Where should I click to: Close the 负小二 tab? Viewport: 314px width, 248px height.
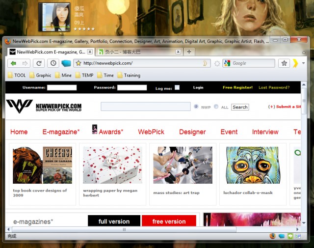178,52
